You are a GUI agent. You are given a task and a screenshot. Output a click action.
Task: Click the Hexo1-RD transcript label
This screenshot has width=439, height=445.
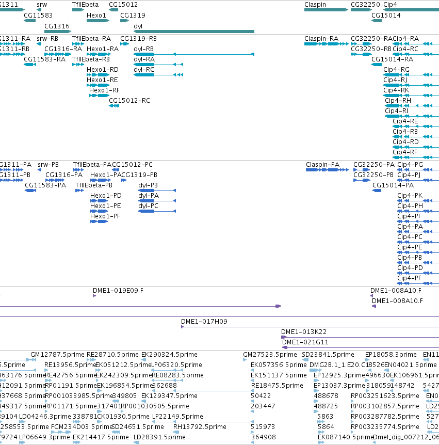coord(102,70)
